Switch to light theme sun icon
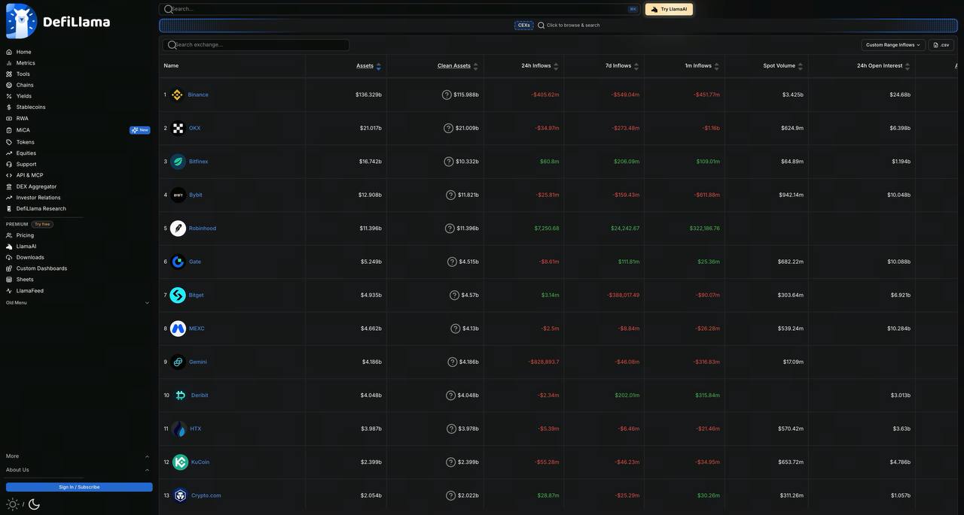 click(x=13, y=504)
